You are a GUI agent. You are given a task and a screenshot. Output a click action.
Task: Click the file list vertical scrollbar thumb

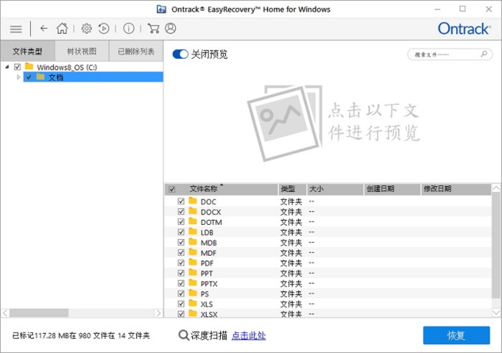(x=496, y=246)
